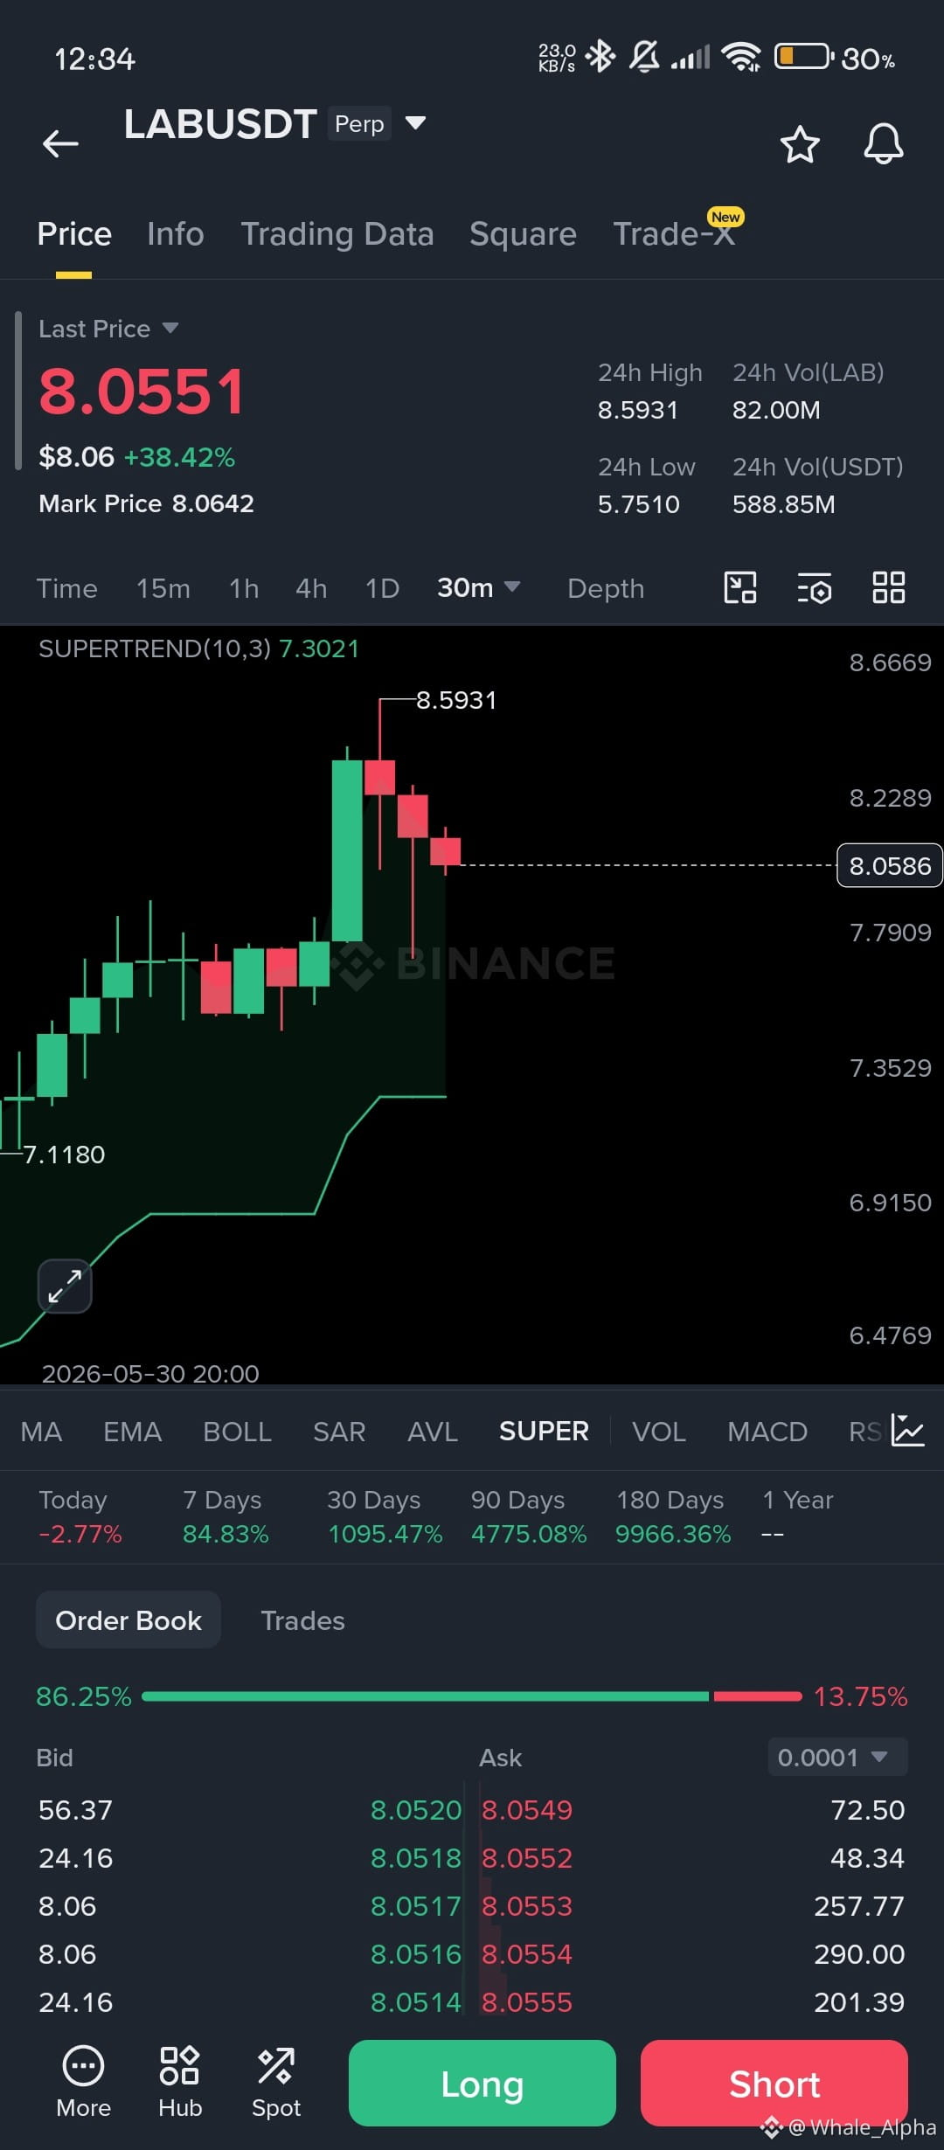
Task: Switch to the Trades tab
Action: [302, 1620]
